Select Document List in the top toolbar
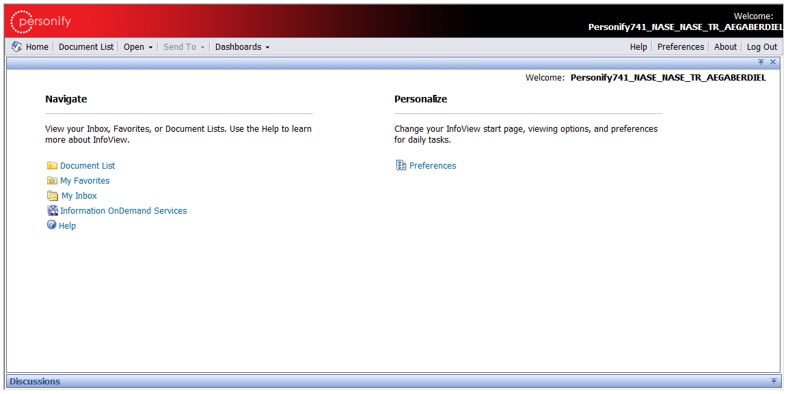The height and width of the screenshot is (394, 788). click(86, 47)
